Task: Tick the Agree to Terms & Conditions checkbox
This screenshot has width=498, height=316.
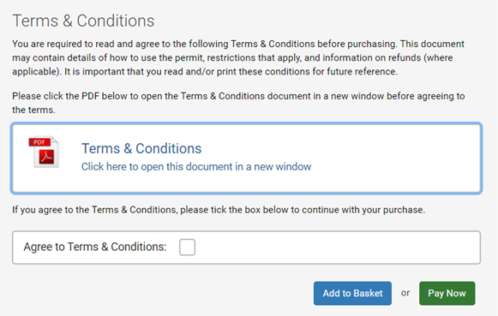Action: click(187, 247)
